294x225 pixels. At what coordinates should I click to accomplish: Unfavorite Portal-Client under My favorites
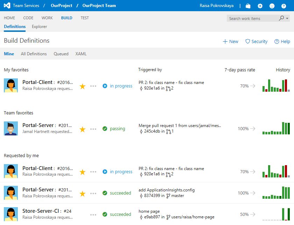pyautogui.click(x=83, y=86)
